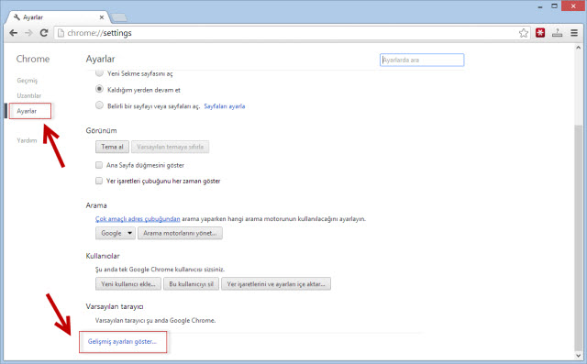Click the forward navigation arrow

[x=28, y=33]
